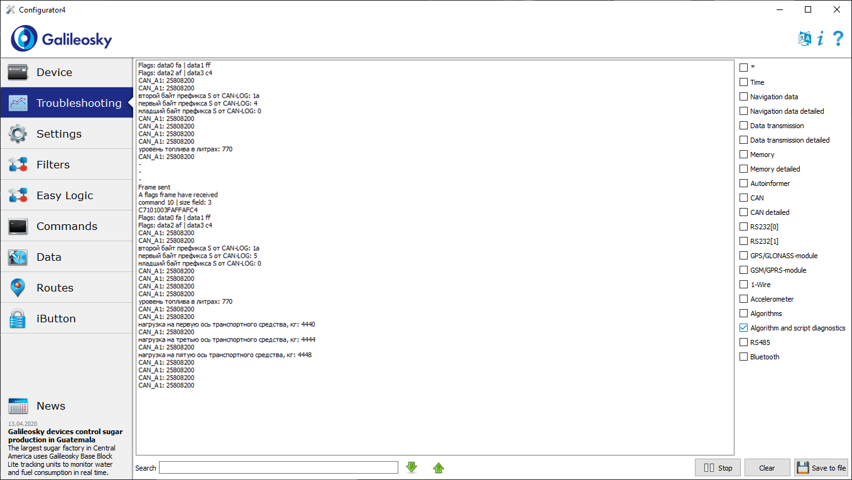Image resolution: width=852 pixels, height=480 pixels.
Task: Jump to previous search result with green up arrow
Action: pos(439,467)
